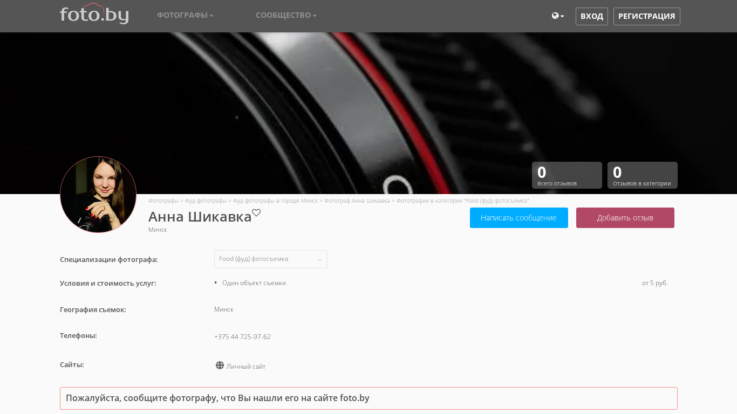This screenshot has height=414, width=737.
Task: Click the Сайты label
Action: coord(72,364)
